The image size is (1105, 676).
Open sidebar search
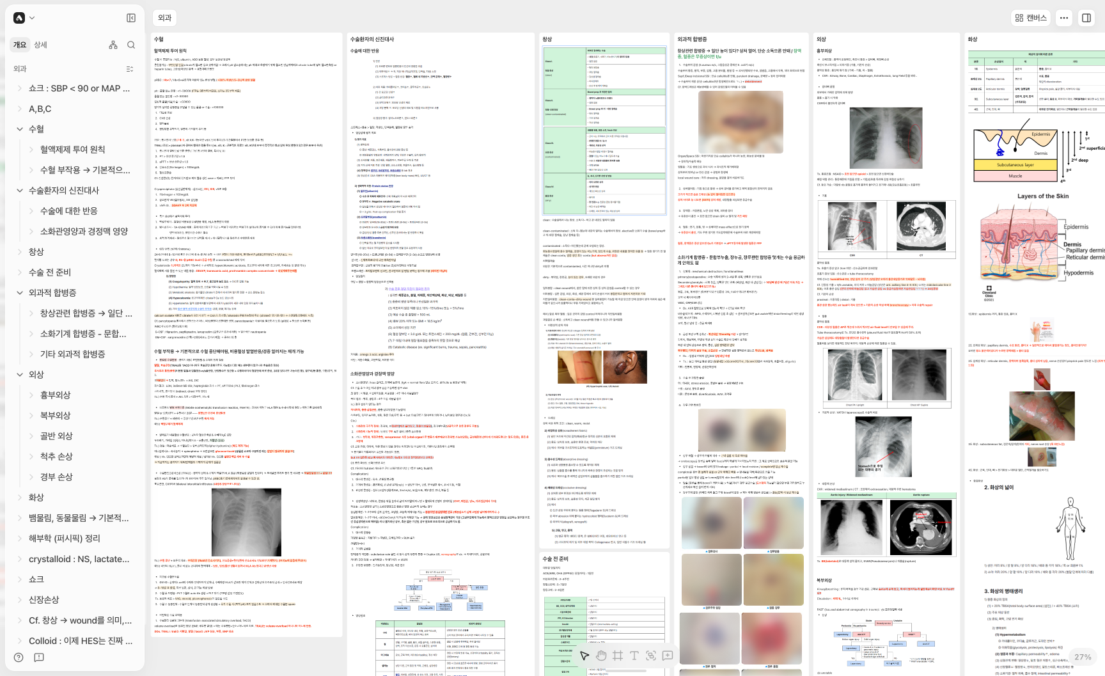(x=131, y=45)
